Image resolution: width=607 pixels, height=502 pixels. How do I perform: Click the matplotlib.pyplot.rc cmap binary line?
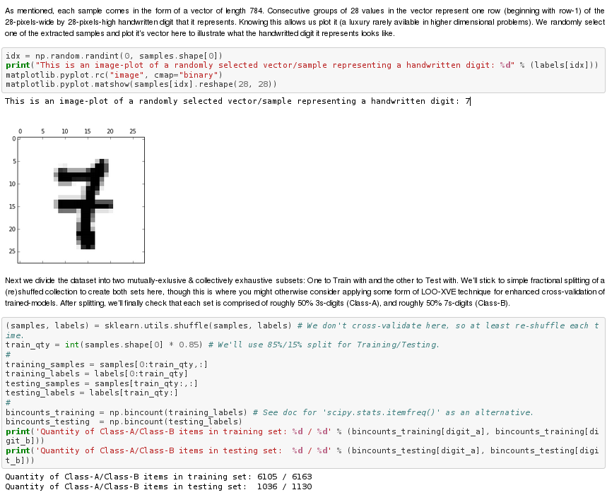(x=114, y=75)
